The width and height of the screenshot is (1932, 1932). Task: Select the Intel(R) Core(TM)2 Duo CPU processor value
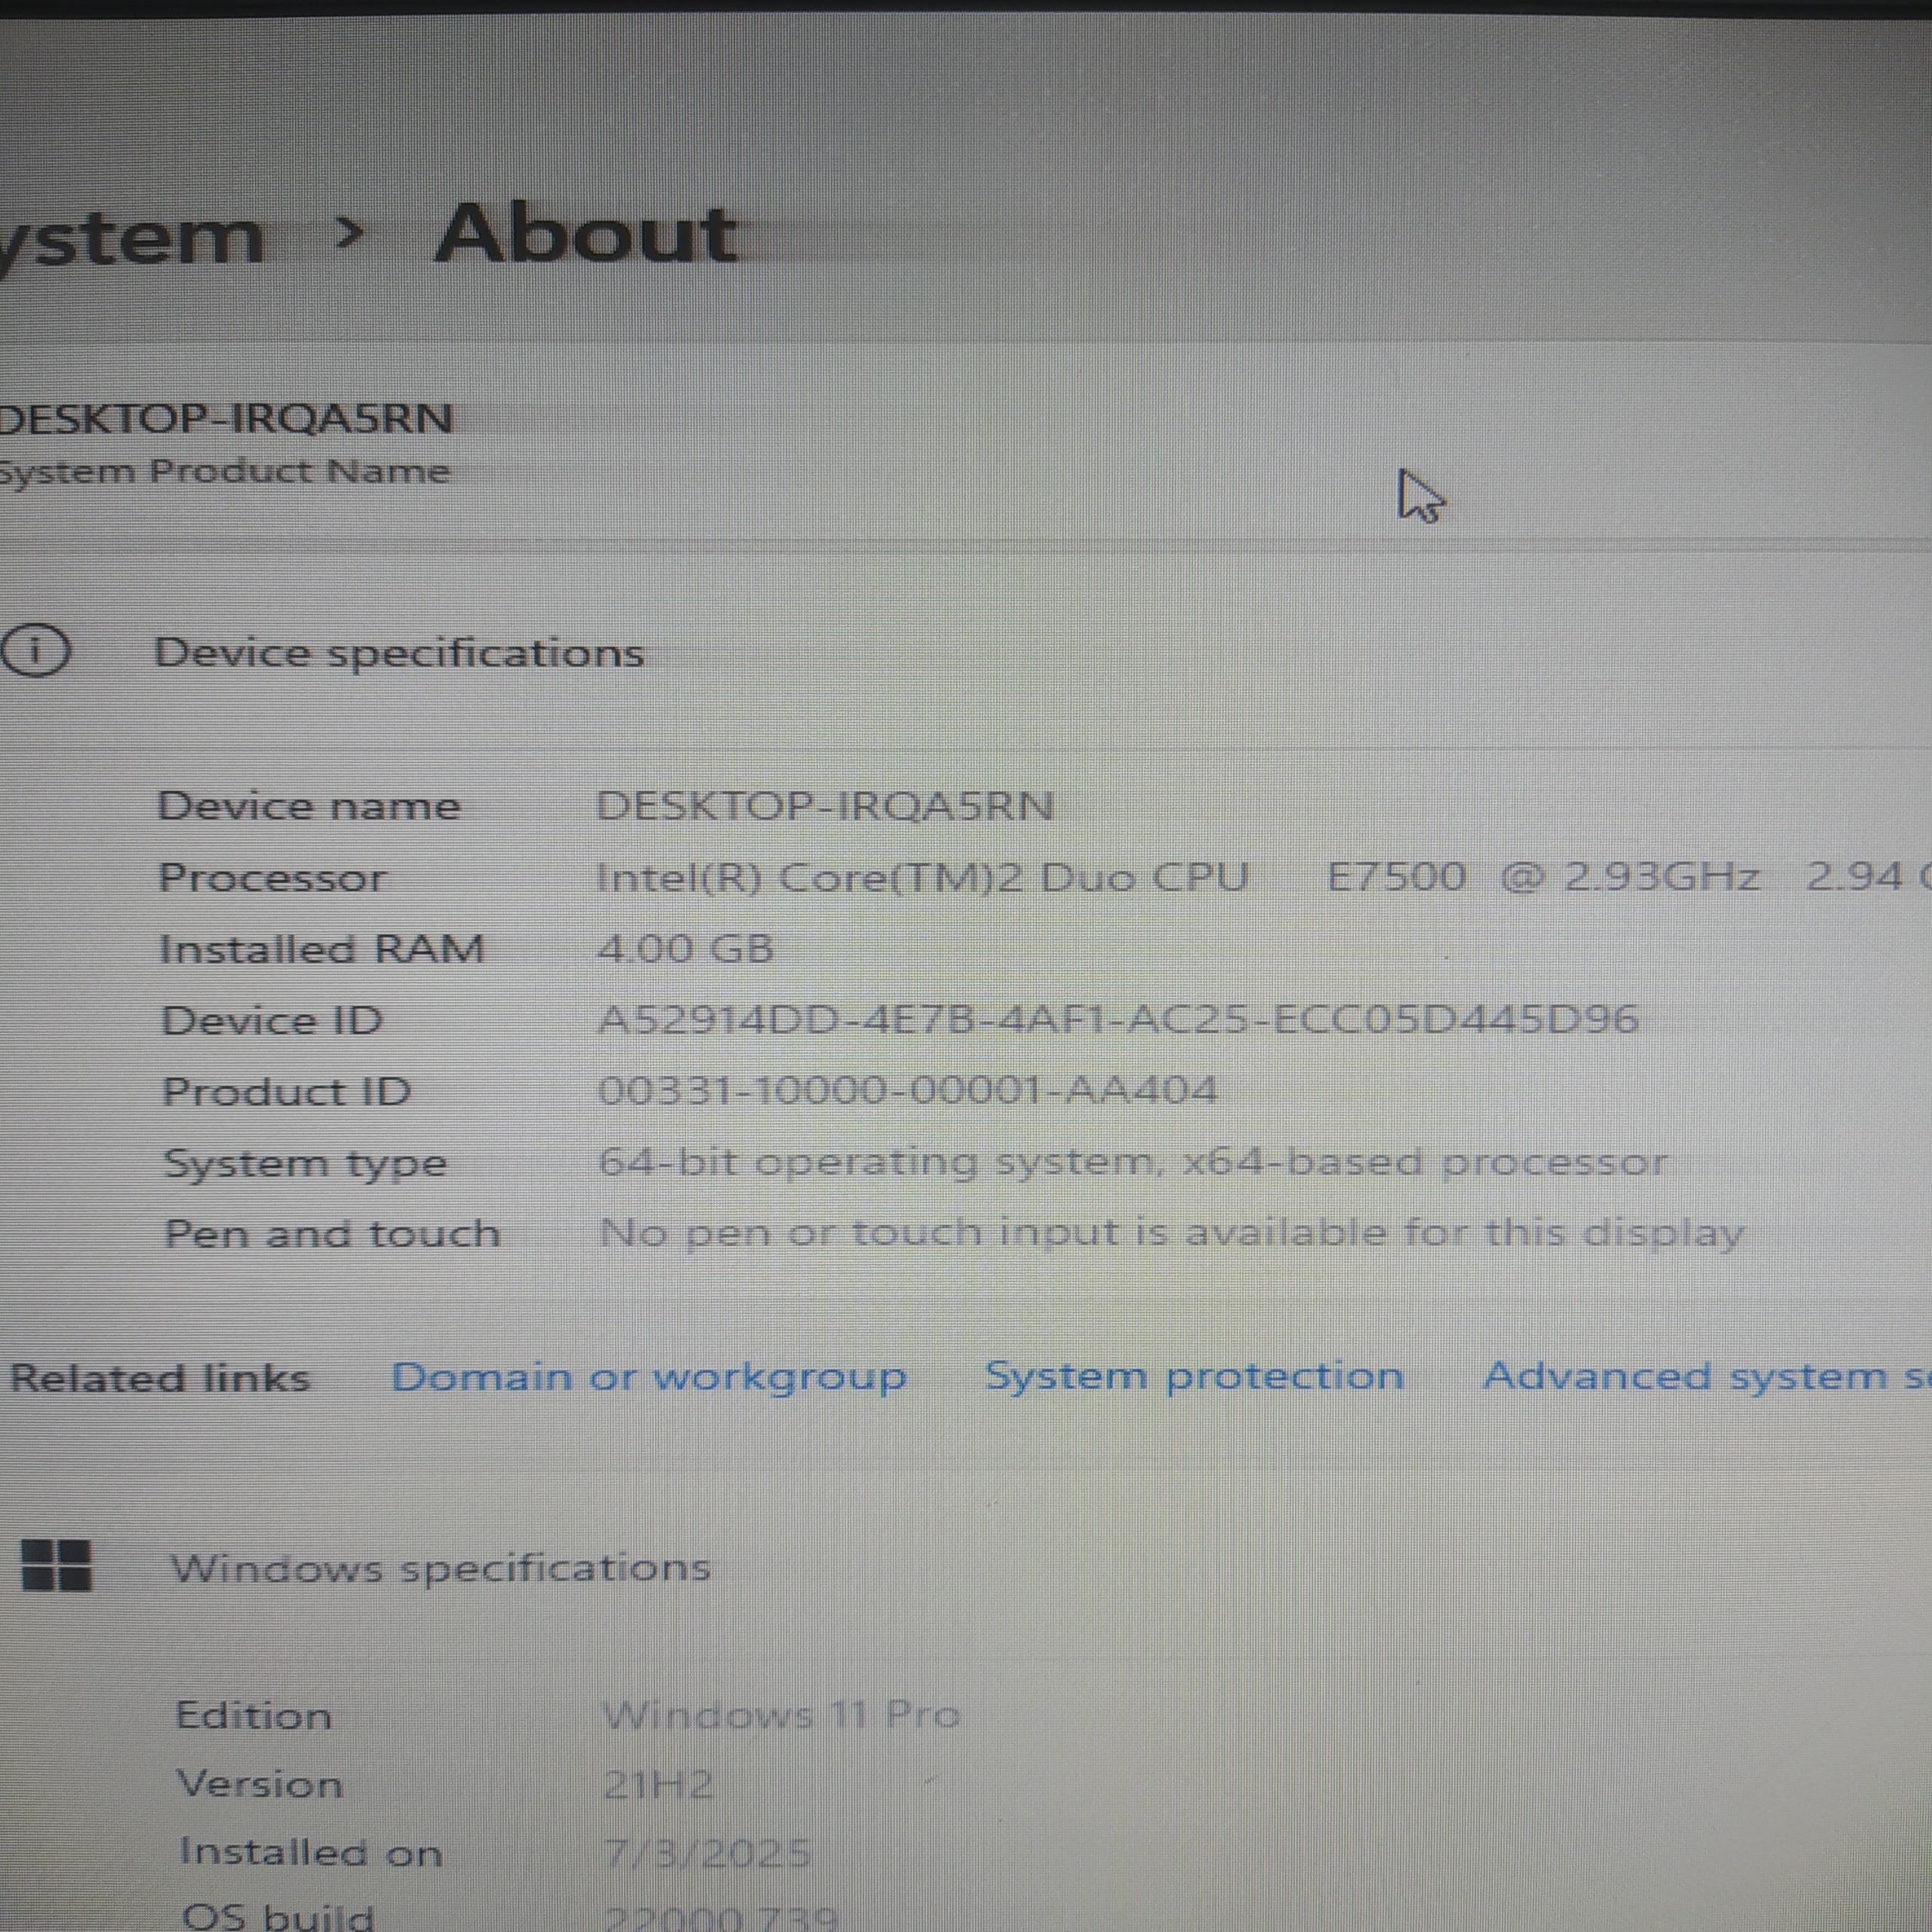tap(1264, 877)
